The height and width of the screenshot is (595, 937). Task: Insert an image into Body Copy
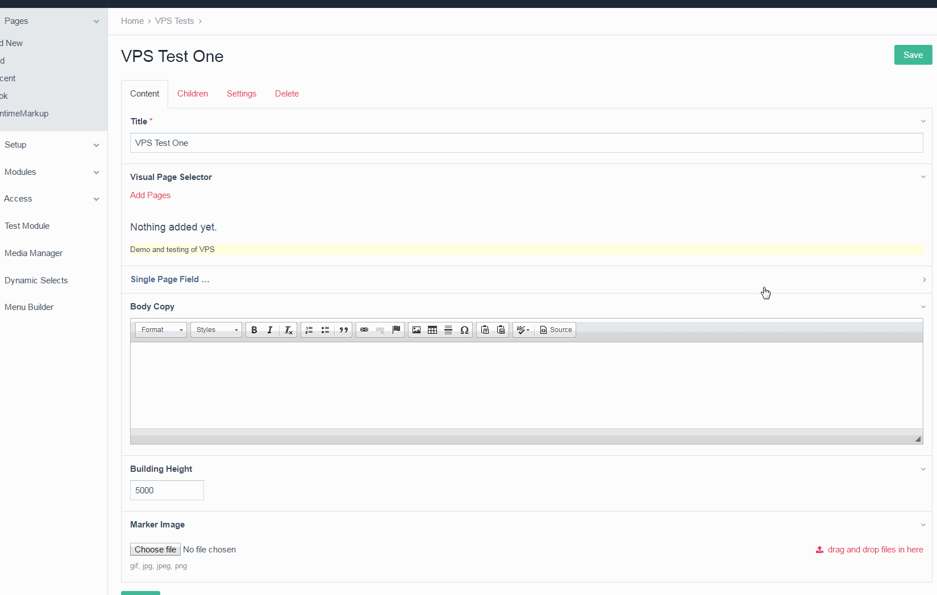pyautogui.click(x=417, y=330)
